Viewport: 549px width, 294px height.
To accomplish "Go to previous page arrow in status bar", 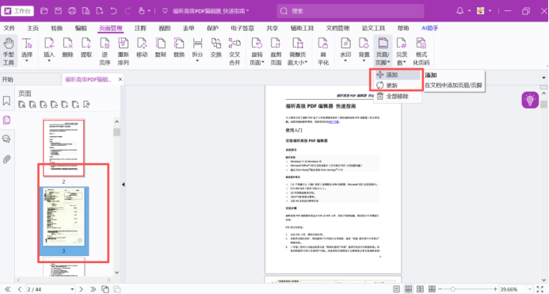I will 20,289.
